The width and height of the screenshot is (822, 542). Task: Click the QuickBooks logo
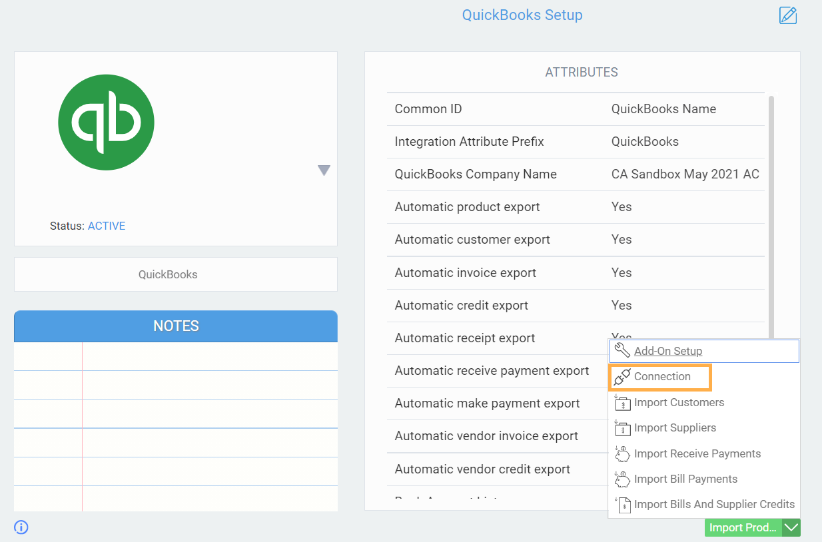click(107, 122)
